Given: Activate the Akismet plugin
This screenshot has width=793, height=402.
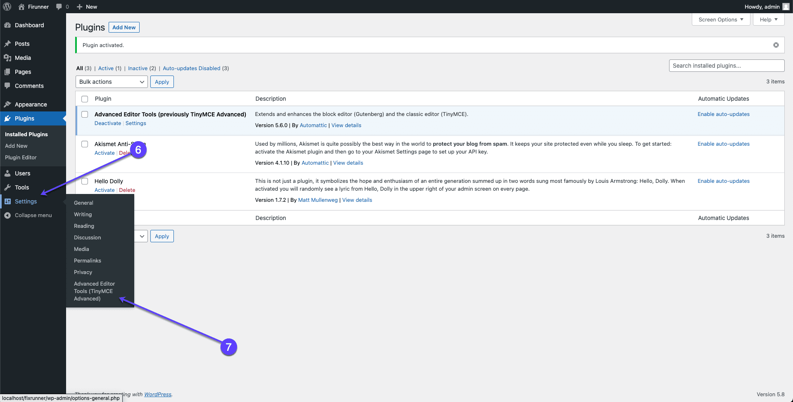Looking at the screenshot, I should [x=104, y=153].
